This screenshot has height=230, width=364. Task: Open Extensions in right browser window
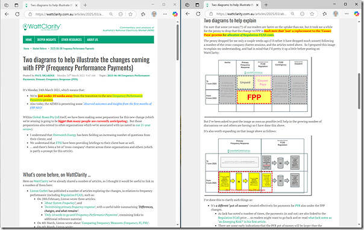coord(325,14)
